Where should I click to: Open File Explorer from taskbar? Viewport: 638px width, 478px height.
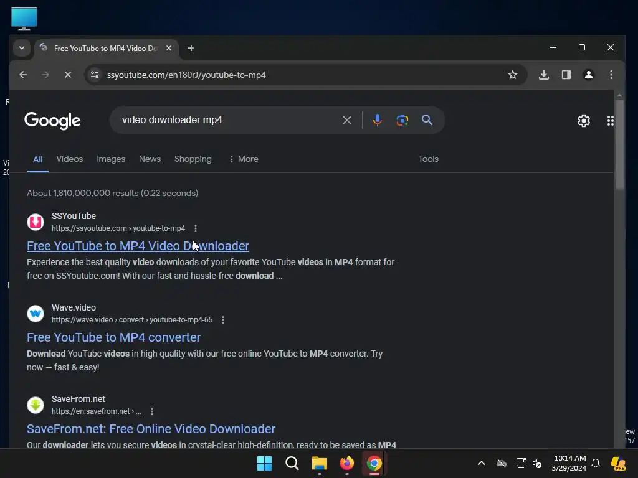tap(320, 463)
